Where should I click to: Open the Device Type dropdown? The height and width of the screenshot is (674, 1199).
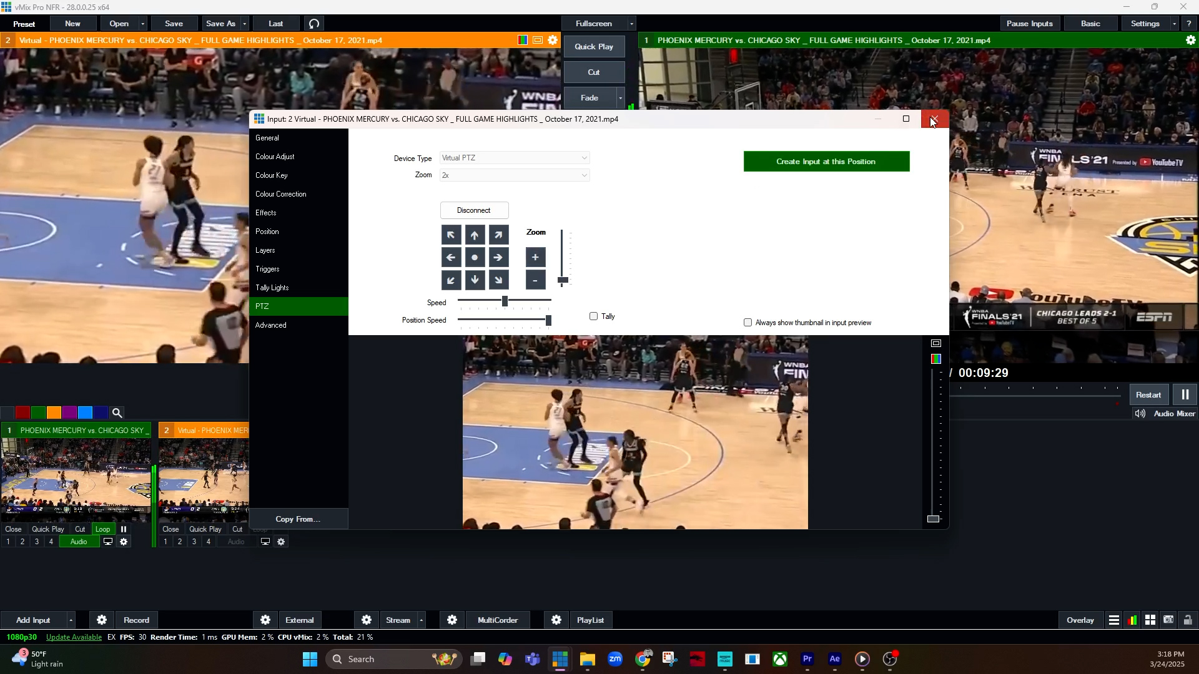click(x=515, y=158)
